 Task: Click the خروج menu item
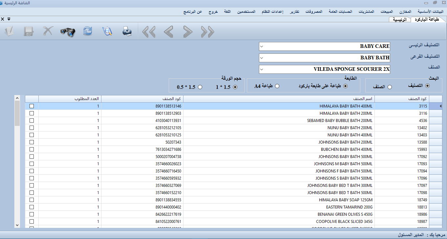(213, 11)
